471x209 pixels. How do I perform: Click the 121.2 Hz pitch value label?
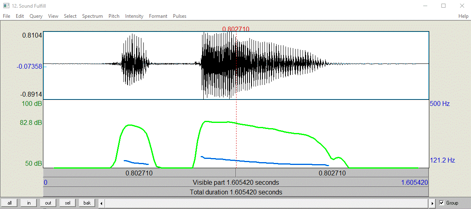tap(443, 160)
